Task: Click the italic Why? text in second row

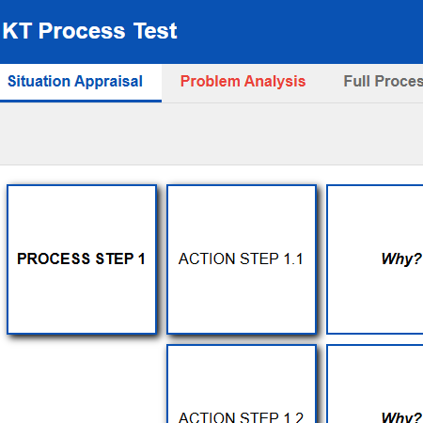Action: [x=401, y=417]
